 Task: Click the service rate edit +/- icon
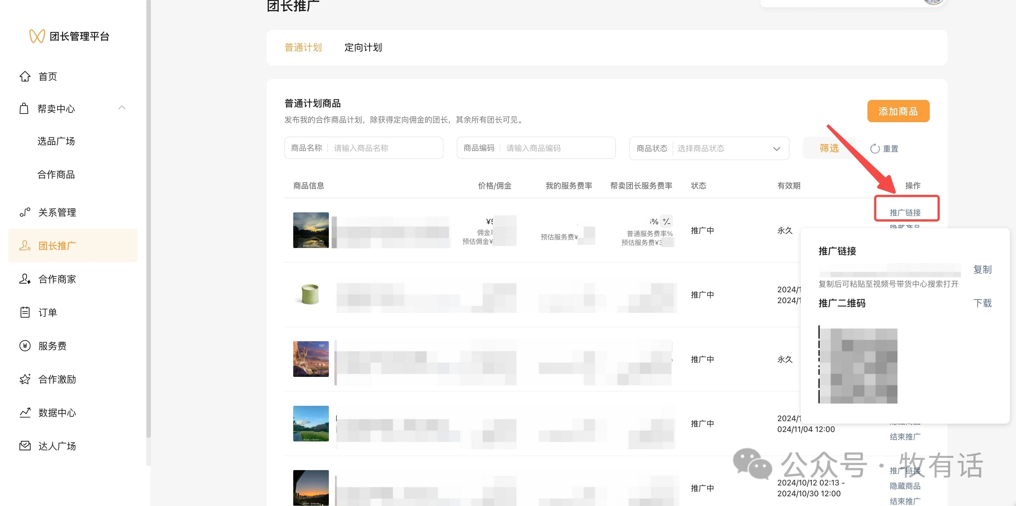[666, 222]
